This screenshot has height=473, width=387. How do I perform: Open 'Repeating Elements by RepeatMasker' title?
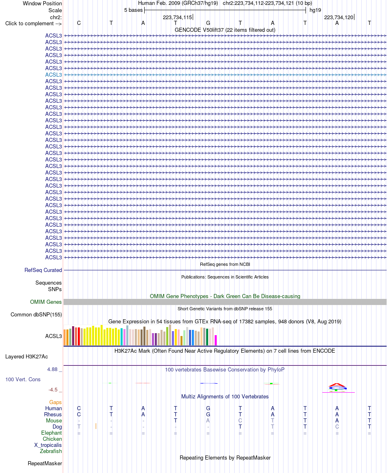225,458
